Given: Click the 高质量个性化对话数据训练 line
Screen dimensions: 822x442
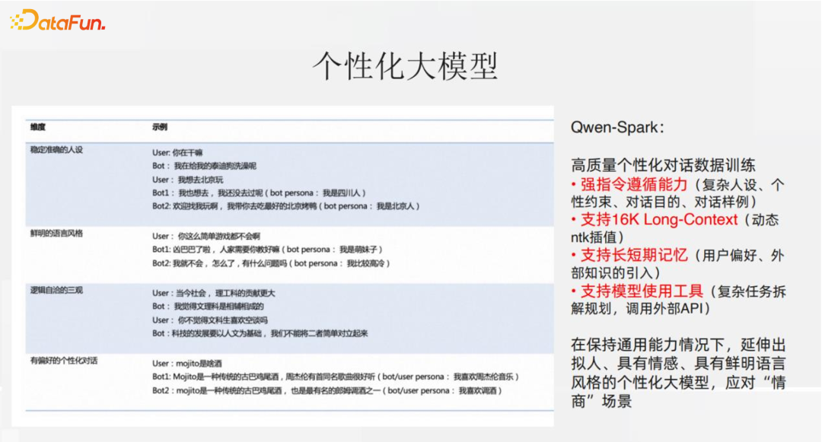Looking at the screenshot, I should [x=663, y=165].
